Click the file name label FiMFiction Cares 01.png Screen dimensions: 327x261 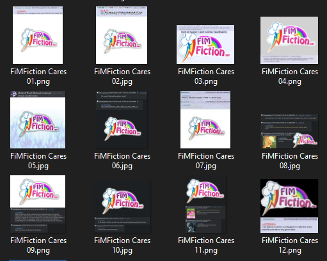point(38,76)
